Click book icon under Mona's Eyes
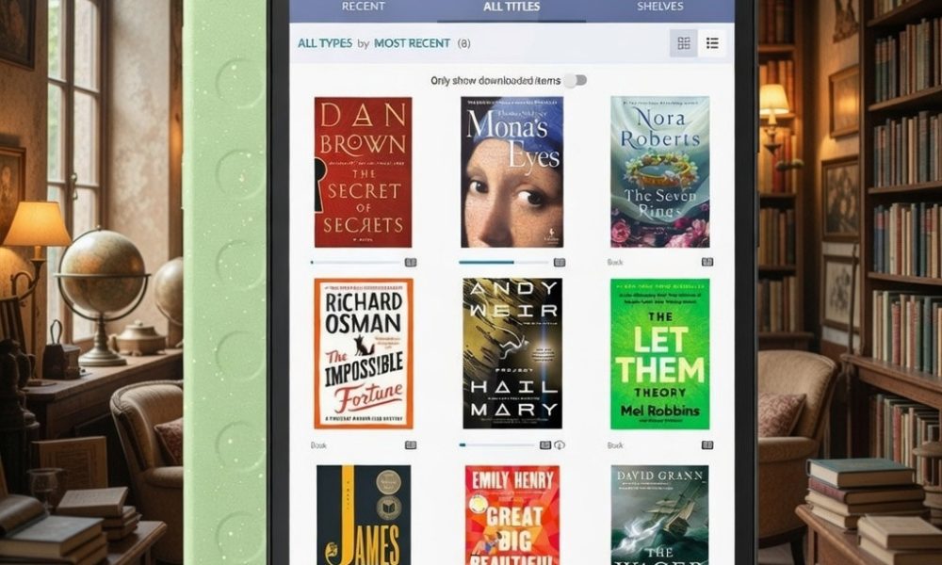The width and height of the screenshot is (942, 565). (x=560, y=263)
